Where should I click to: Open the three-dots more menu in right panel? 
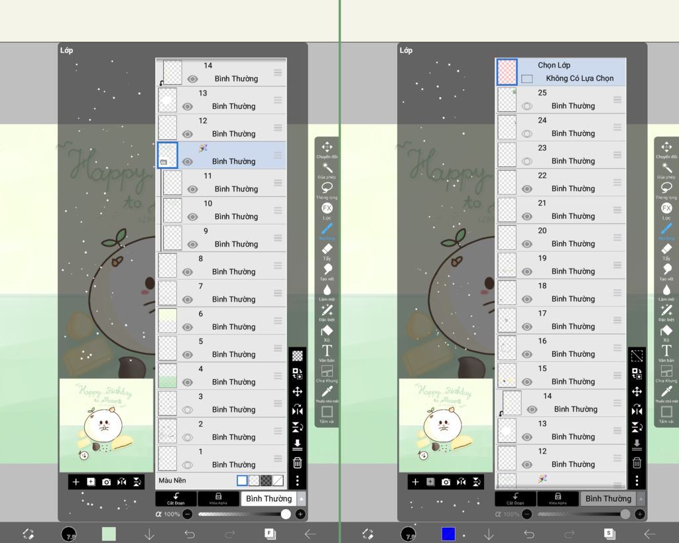pyautogui.click(x=637, y=480)
